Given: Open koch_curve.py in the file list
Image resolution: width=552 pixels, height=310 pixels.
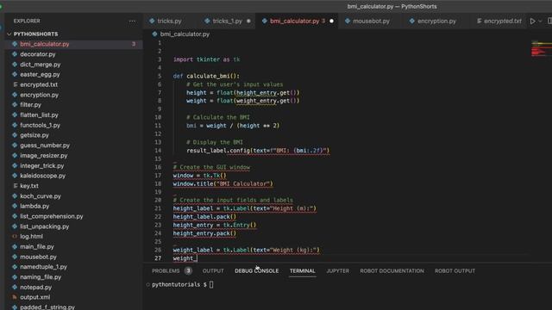Looking at the screenshot, I should click(x=41, y=196).
